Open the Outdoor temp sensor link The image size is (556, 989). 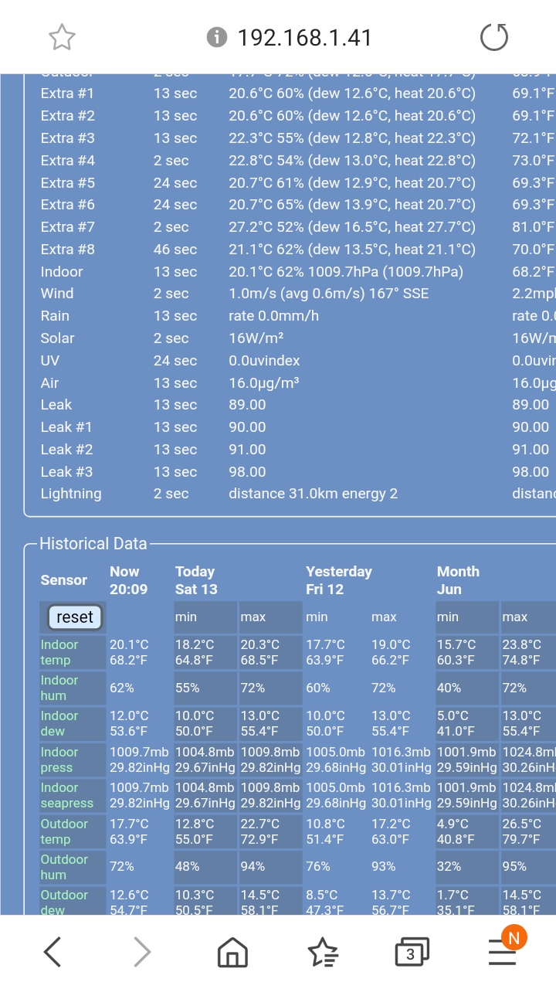point(64,831)
